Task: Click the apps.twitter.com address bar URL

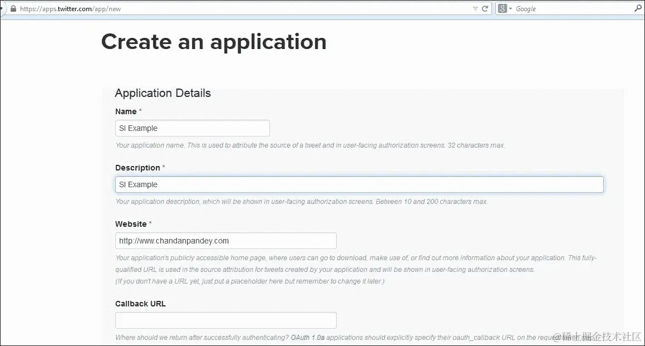Action: click(x=70, y=9)
